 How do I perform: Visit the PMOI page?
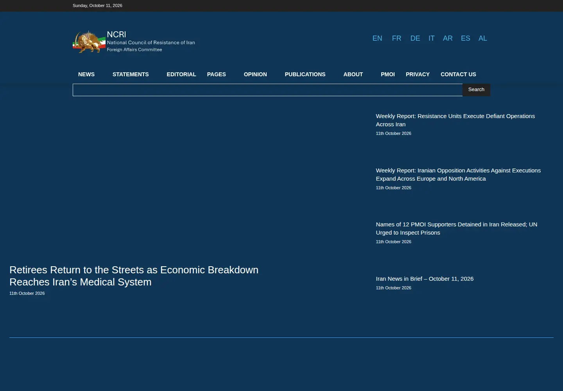pyautogui.click(x=388, y=74)
